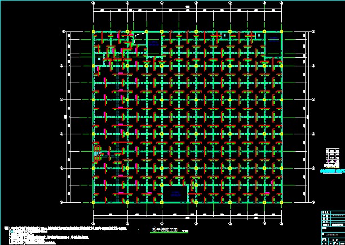Select the yellow column node at the bottom-left grid corner
Screen dimensions: 345x245
(x=94, y=202)
